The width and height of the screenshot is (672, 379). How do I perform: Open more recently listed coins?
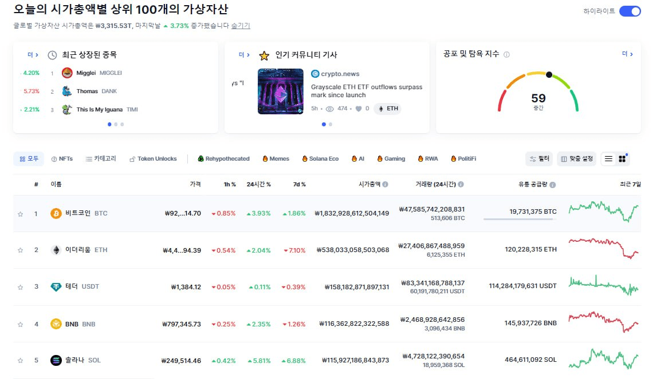[x=33, y=55]
